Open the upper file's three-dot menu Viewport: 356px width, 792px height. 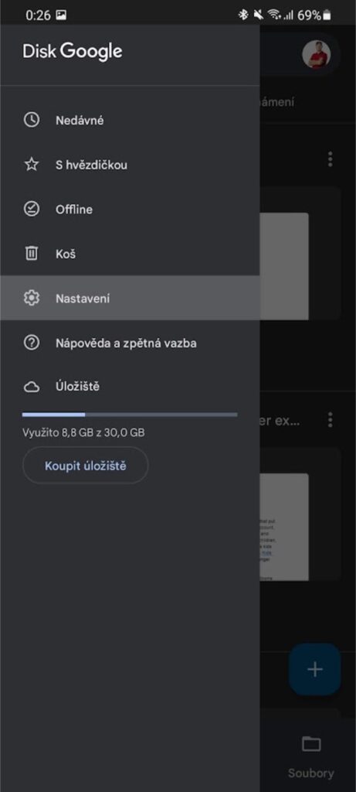pos(331,159)
